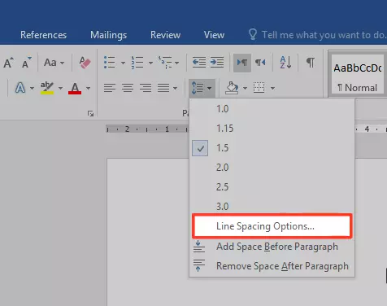Select 1.0 line spacing

[272, 109]
